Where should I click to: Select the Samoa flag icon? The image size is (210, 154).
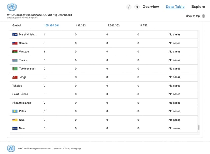[x=15, y=43]
